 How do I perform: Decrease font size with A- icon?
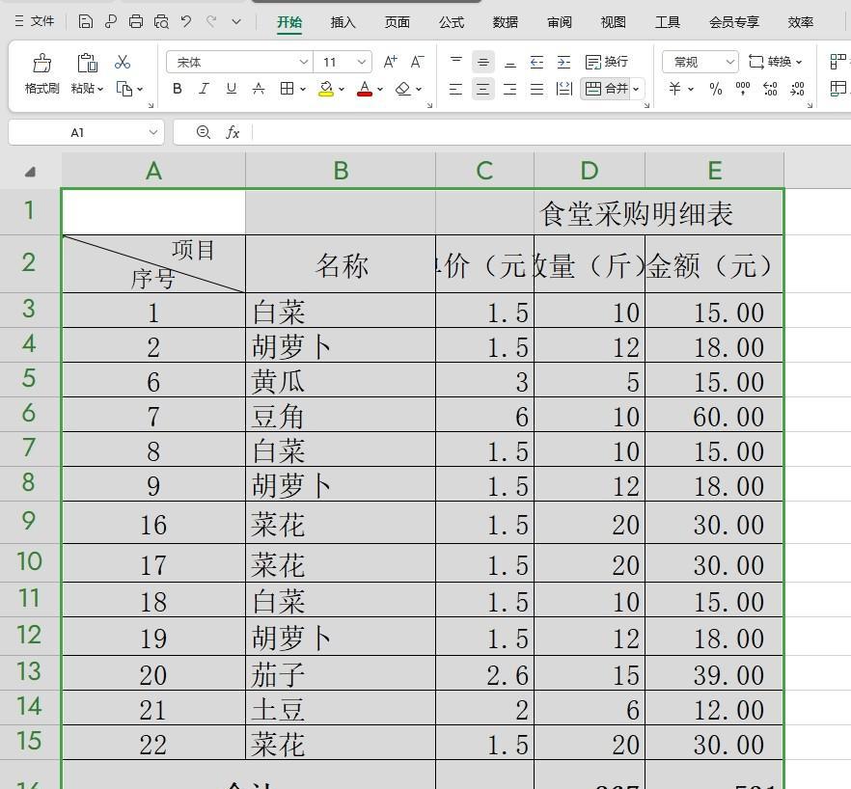tap(417, 62)
